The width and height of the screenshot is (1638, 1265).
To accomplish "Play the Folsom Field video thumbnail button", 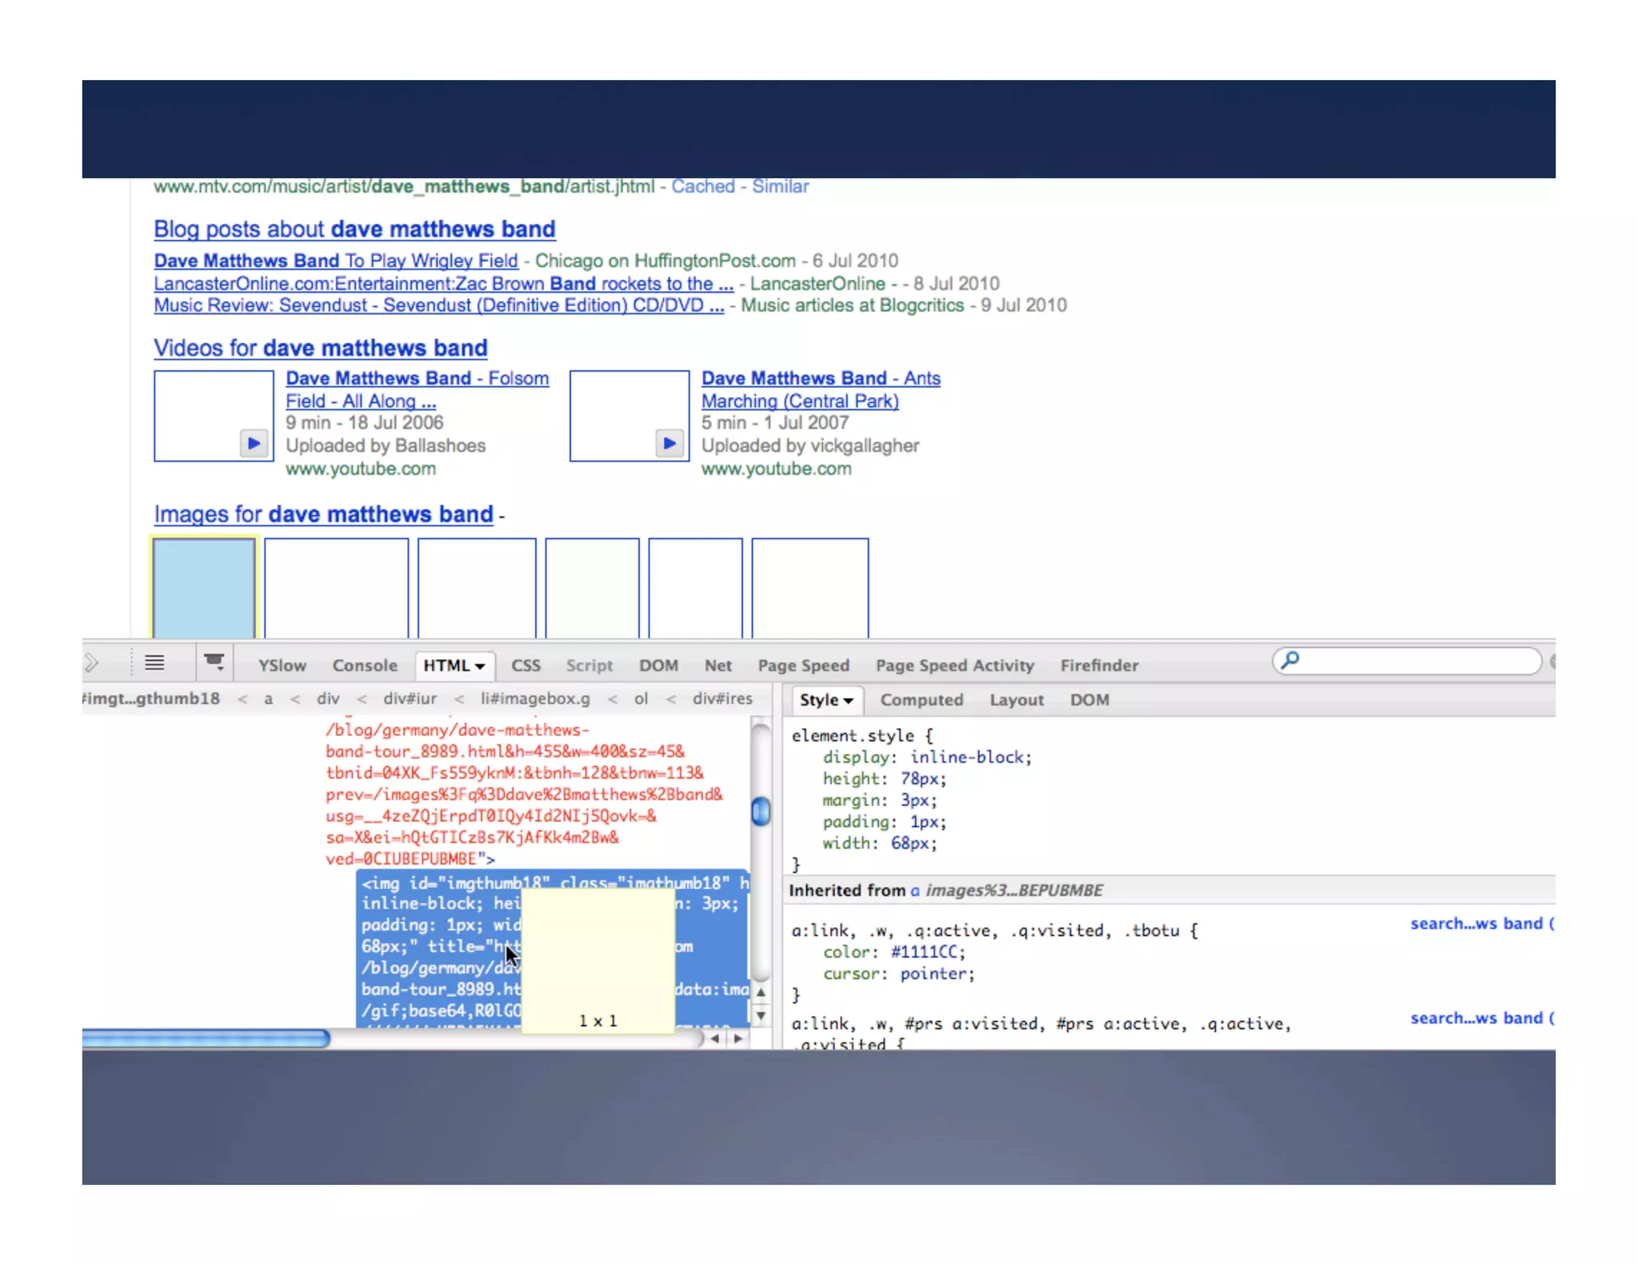I will pyautogui.click(x=253, y=443).
